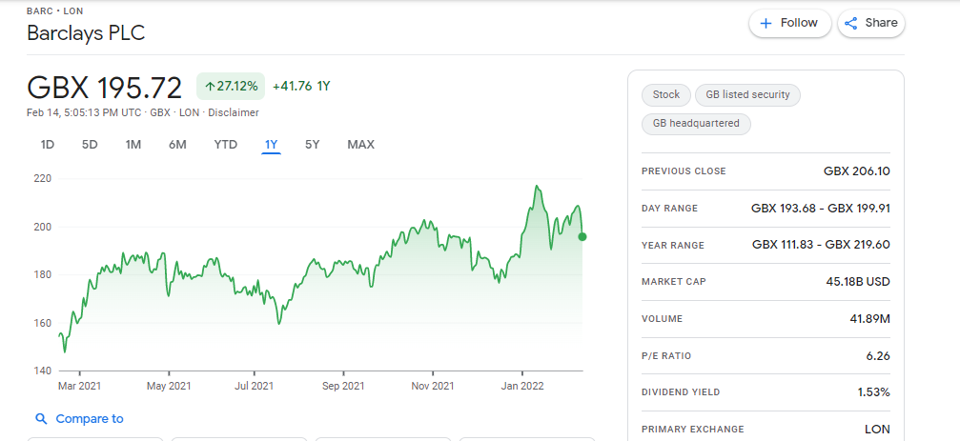Switch chart to 6M range
Screen dimensions: 960x441
pyautogui.click(x=177, y=145)
